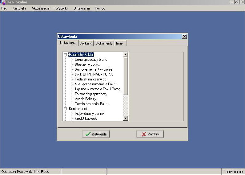The height and width of the screenshot is (175, 245).
Task: Select Termin płatności Faktur setting
Action: coord(92,104)
